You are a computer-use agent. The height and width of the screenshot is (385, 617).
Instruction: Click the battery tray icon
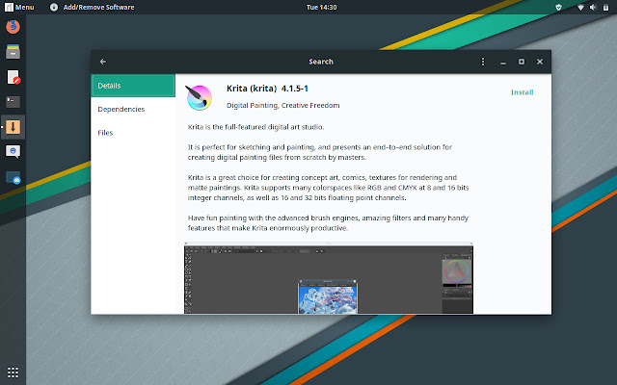click(605, 7)
